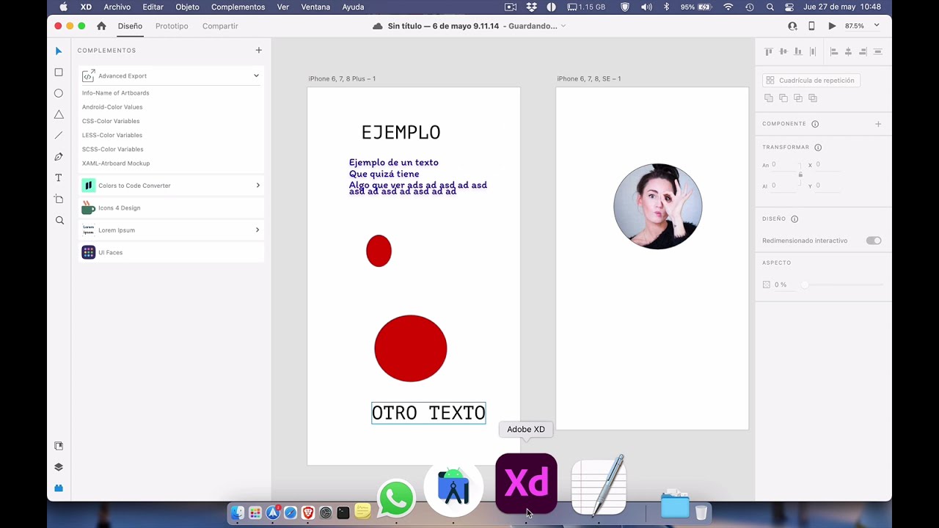939x528 pixels.
Task: Start the desktop preview play button
Action: coord(832,26)
